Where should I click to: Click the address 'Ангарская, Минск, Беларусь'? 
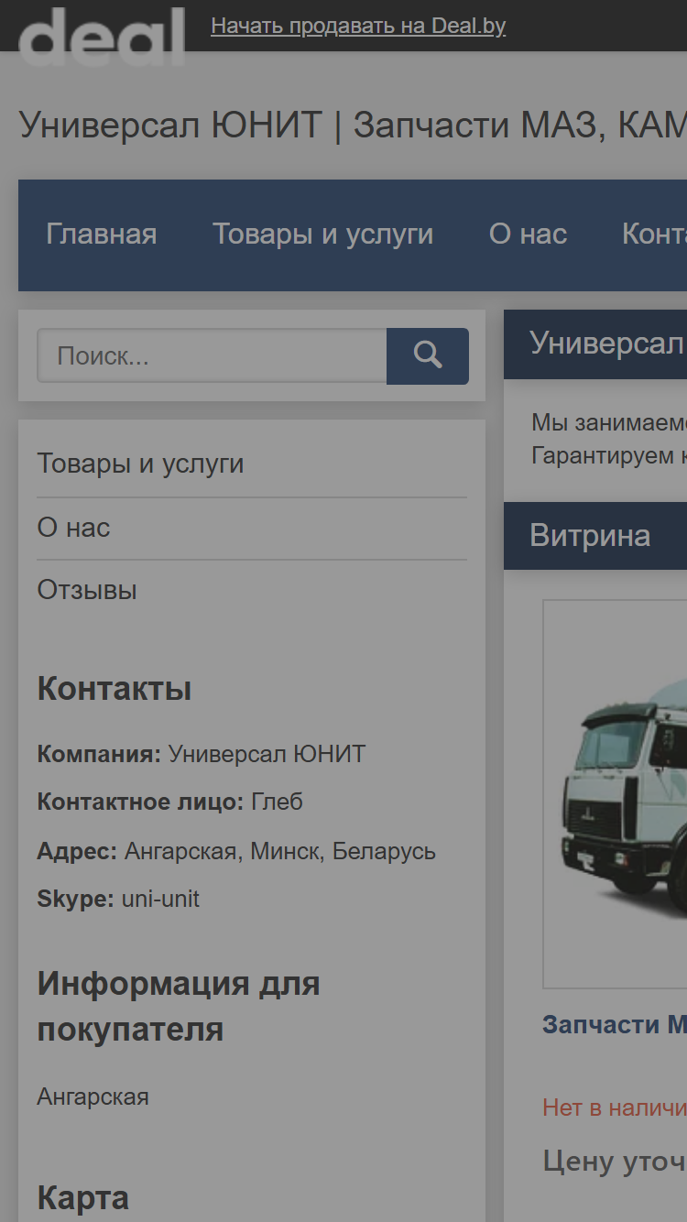pos(280,851)
